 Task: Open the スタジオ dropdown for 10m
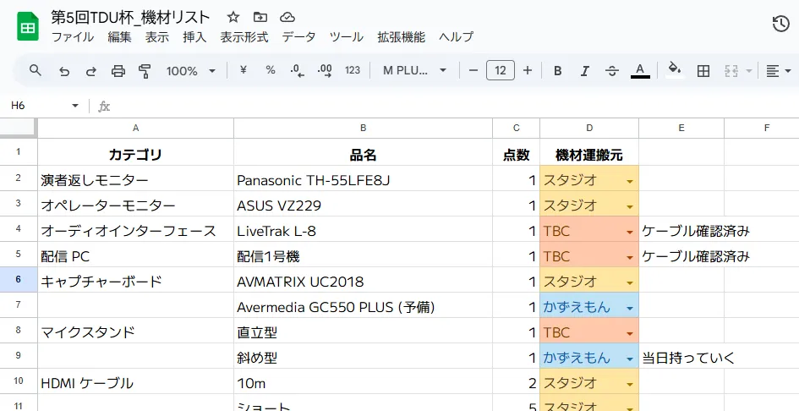pyautogui.click(x=630, y=384)
